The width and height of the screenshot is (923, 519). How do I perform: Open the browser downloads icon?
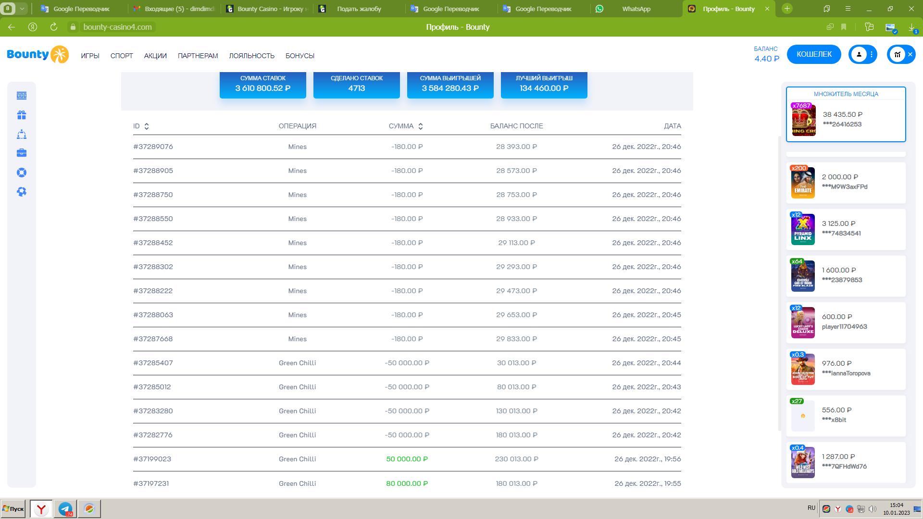912,27
